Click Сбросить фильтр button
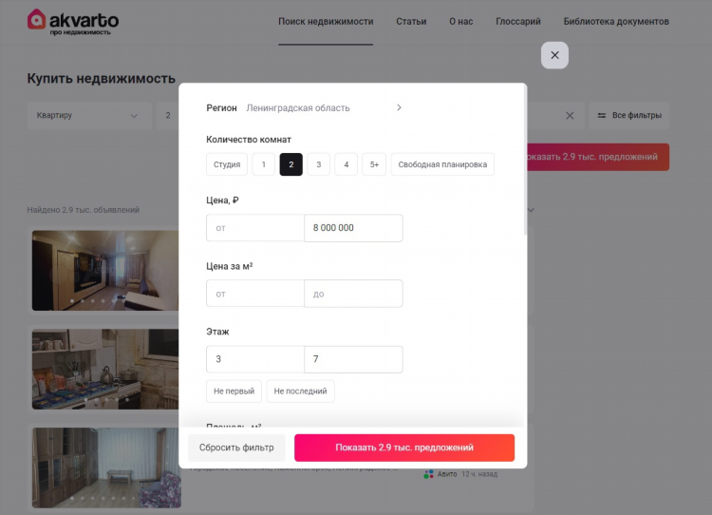 click(236, 448)
